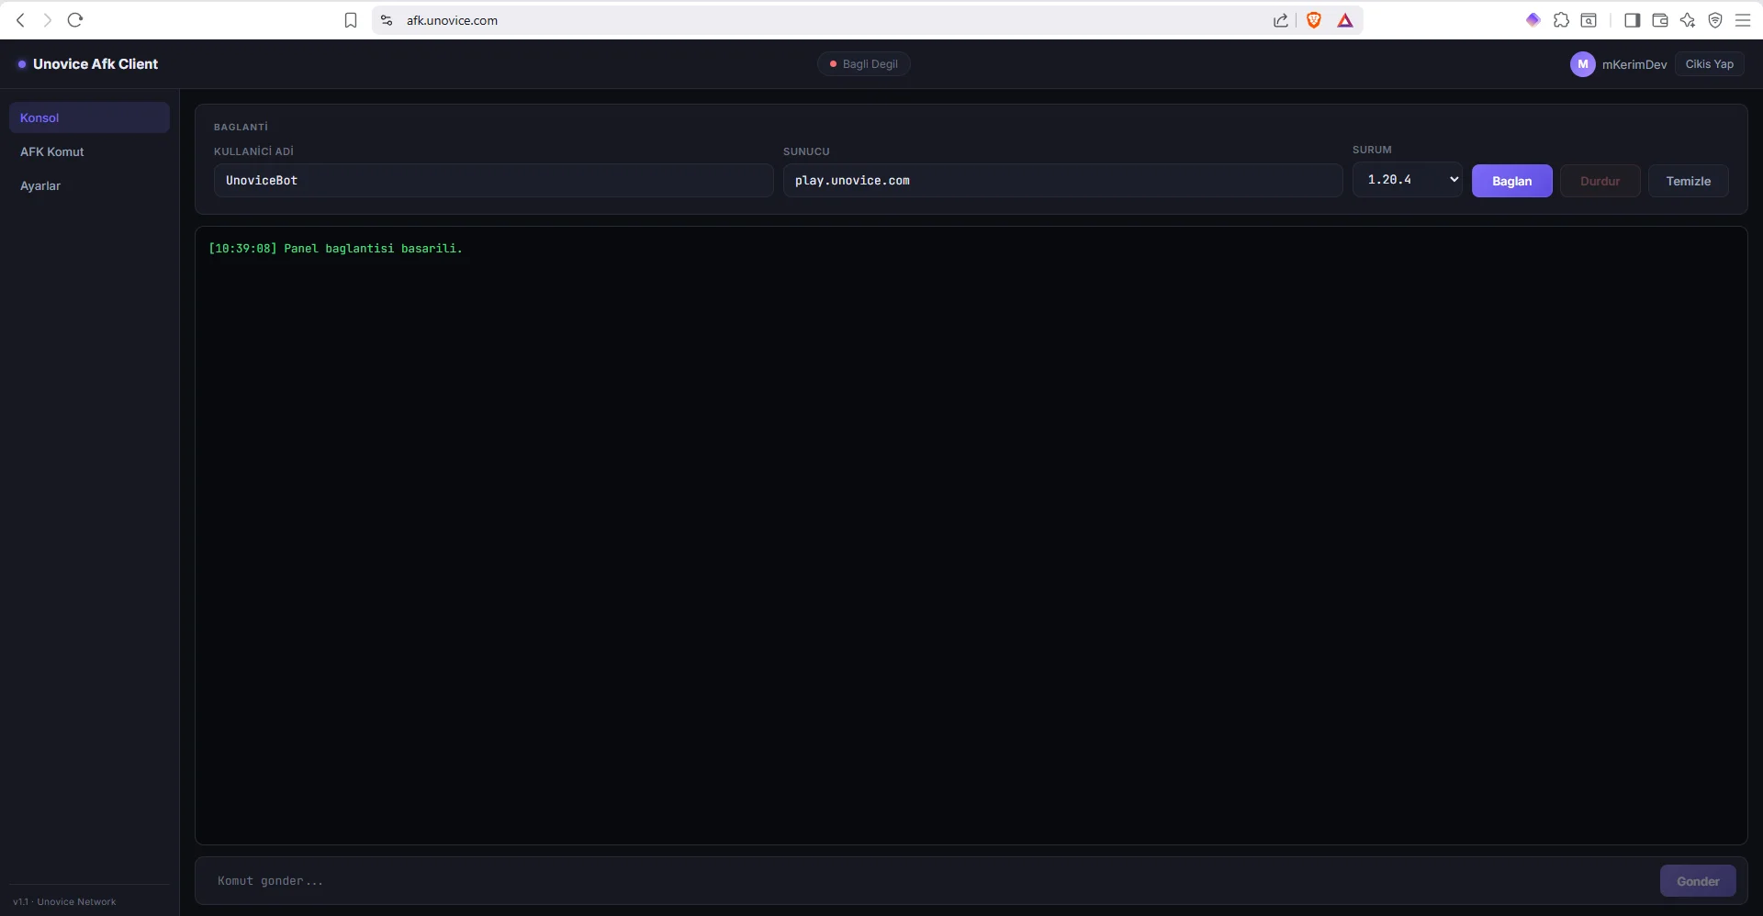Open the browser hamburger menu
The width and height of the screenshot is (1763, 916).
[1743, 20]
